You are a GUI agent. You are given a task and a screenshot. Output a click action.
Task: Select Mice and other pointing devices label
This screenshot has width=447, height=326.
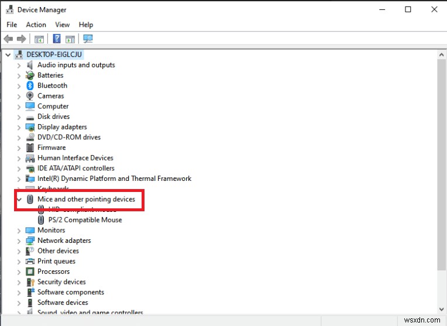click(86, 199)
